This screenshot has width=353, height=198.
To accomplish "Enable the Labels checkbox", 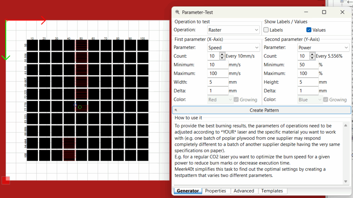I will pos(266,30).
